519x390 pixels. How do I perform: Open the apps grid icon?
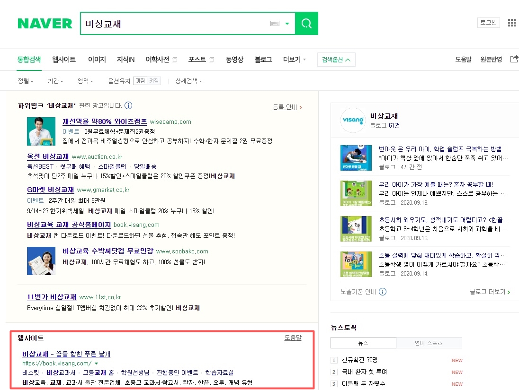512,23
